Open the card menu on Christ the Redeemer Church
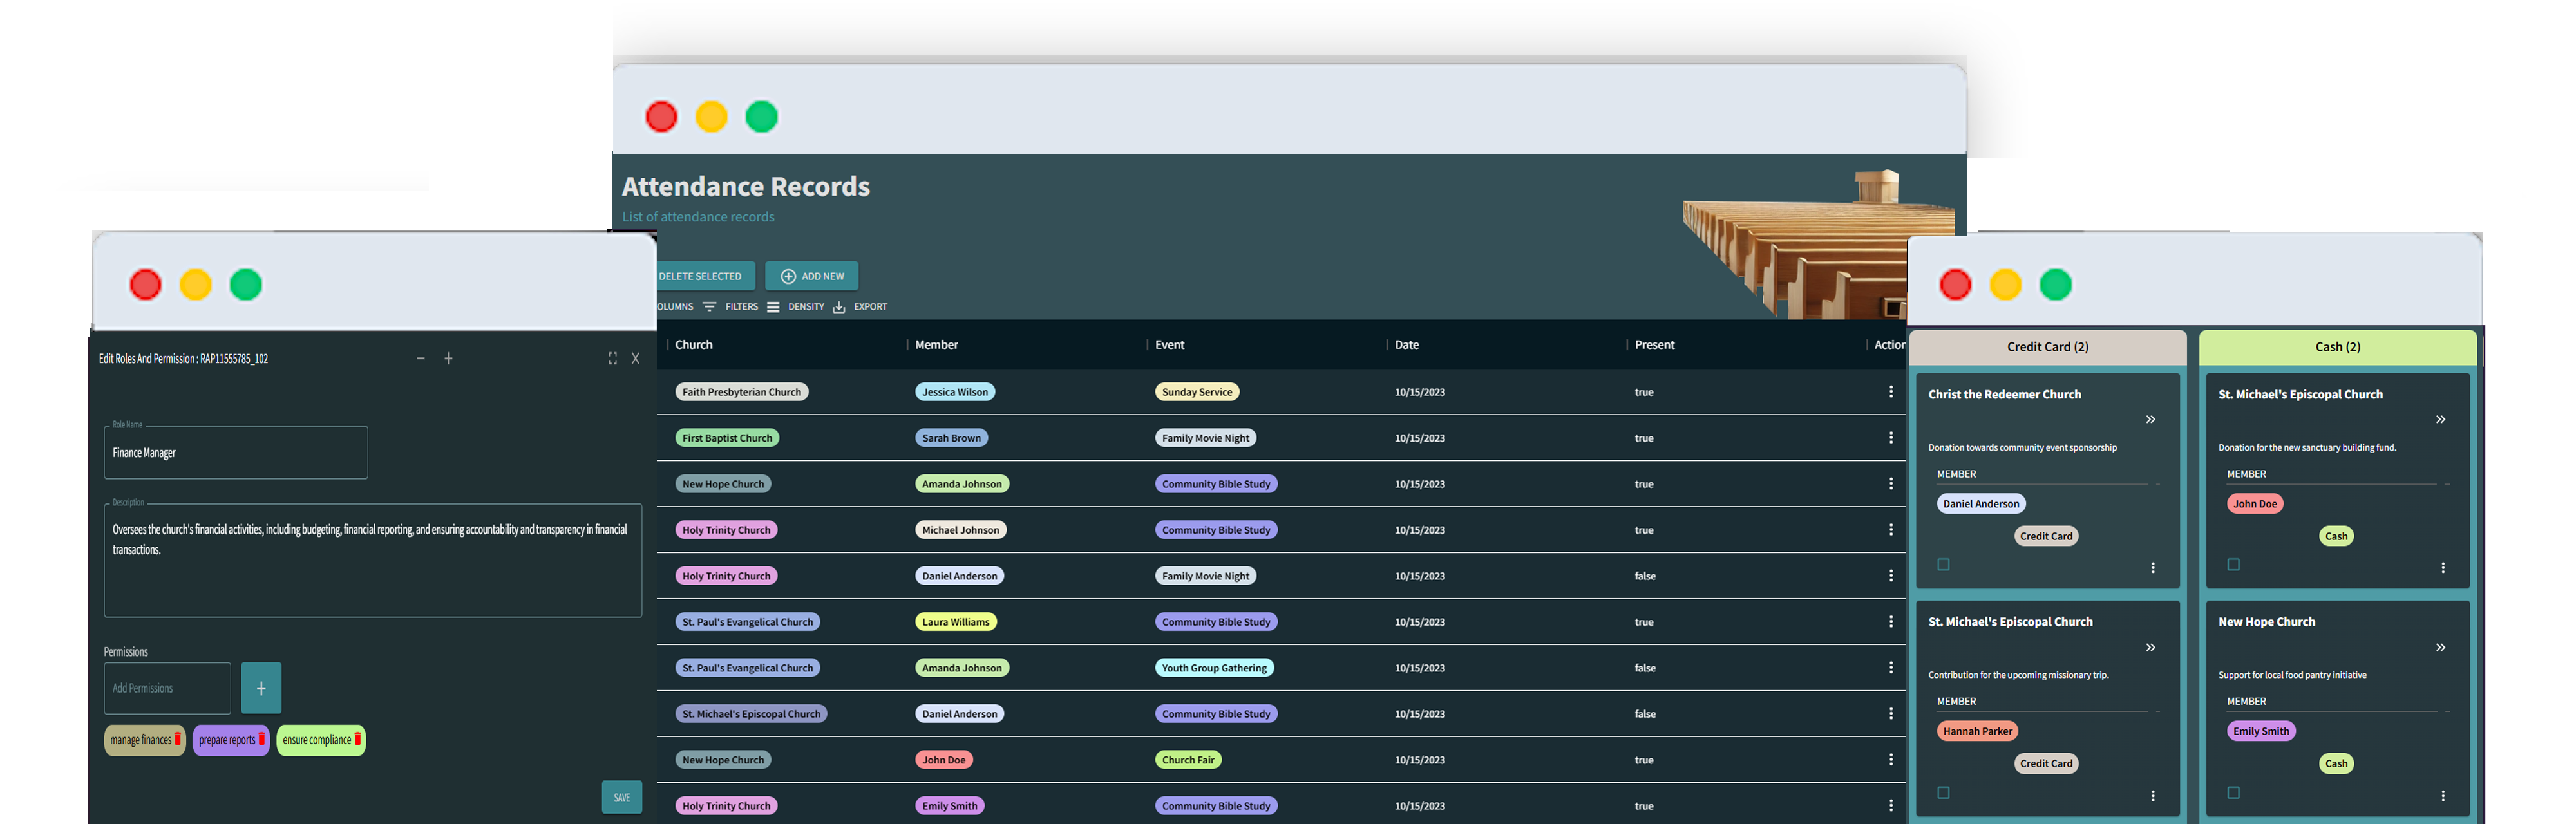 [2154, 568]
